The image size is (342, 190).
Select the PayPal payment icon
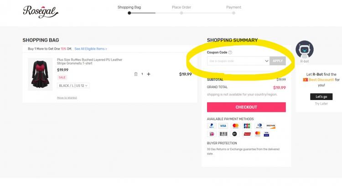pyautogui.click(x=212, y=126)
